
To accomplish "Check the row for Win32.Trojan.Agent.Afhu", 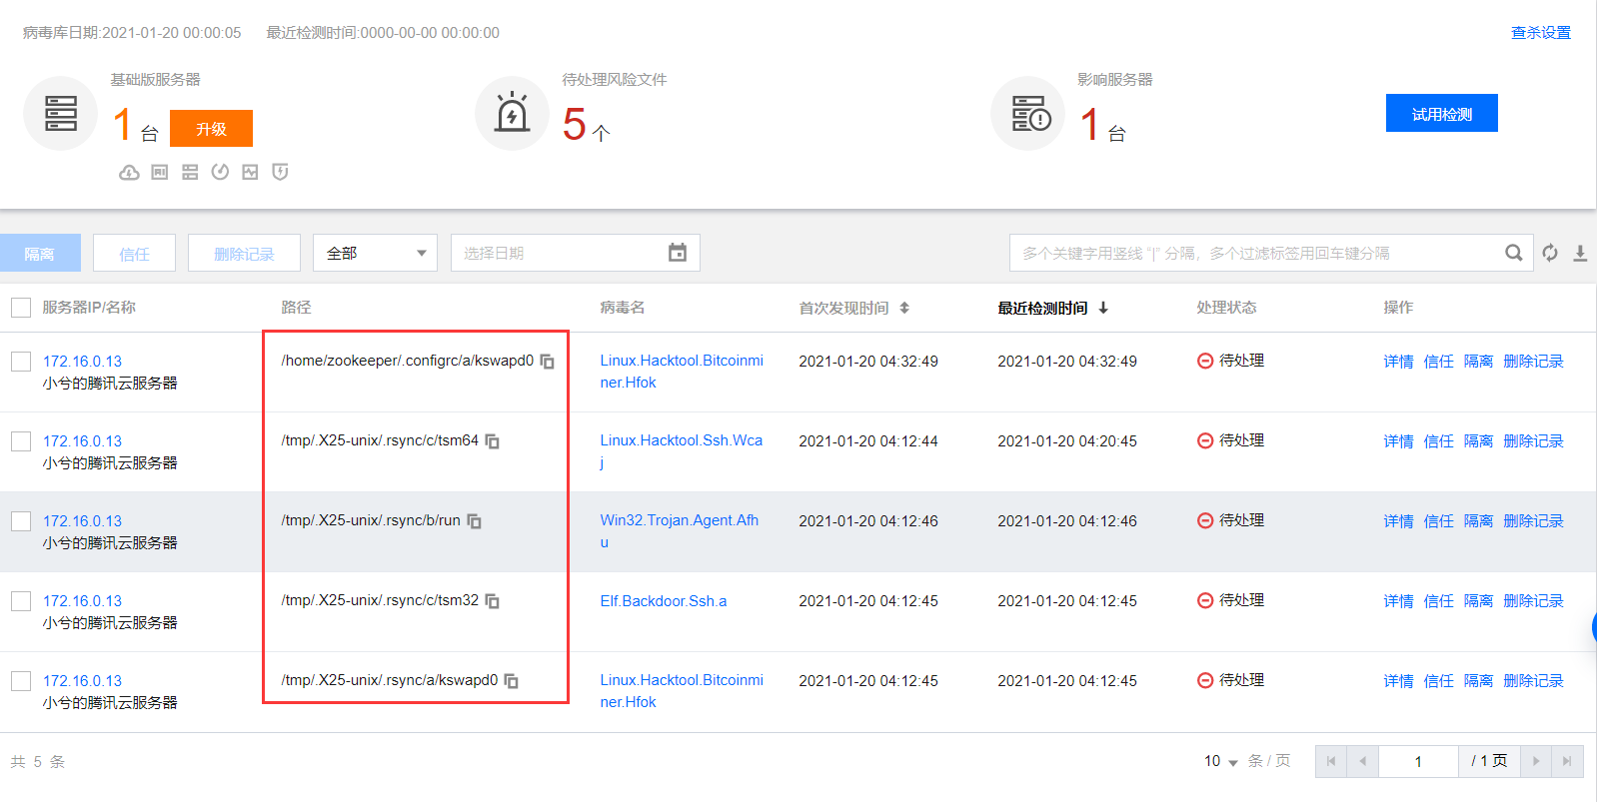I will (21, 521).
